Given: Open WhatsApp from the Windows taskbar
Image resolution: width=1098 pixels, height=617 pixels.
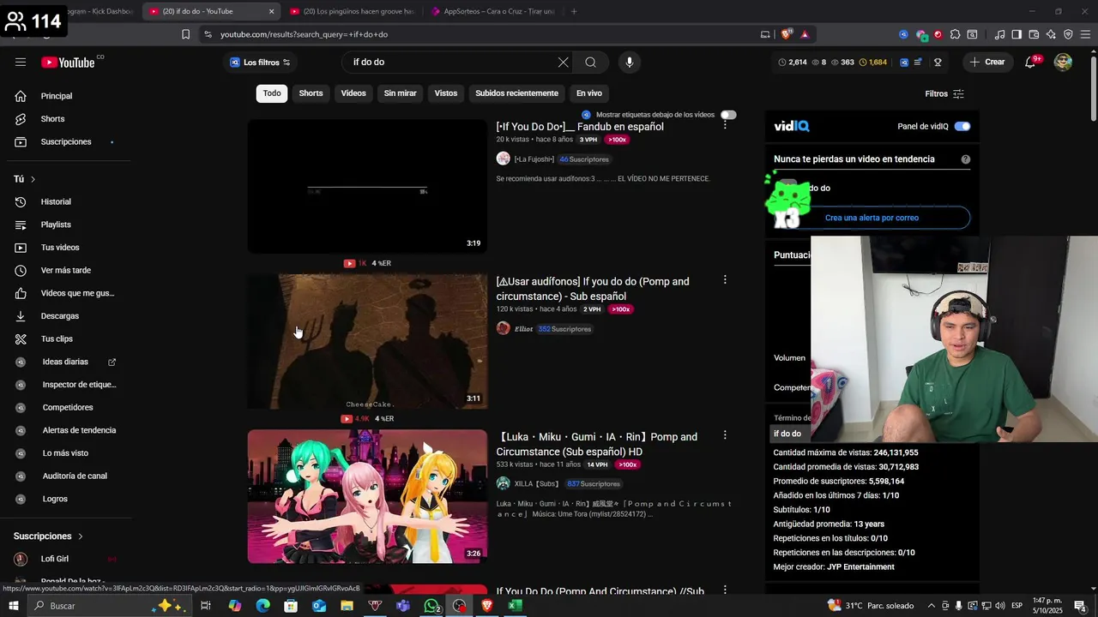Looking at the screenshot, I should pyautogui.click(x=431, y=606).
